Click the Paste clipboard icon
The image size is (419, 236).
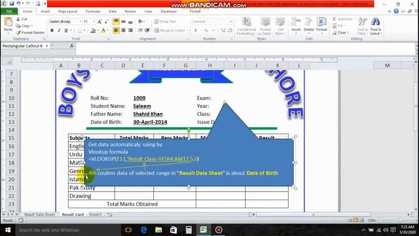coord(8,22)
